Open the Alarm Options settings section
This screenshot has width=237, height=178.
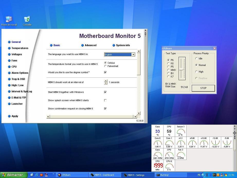click(x=18, y=73)
